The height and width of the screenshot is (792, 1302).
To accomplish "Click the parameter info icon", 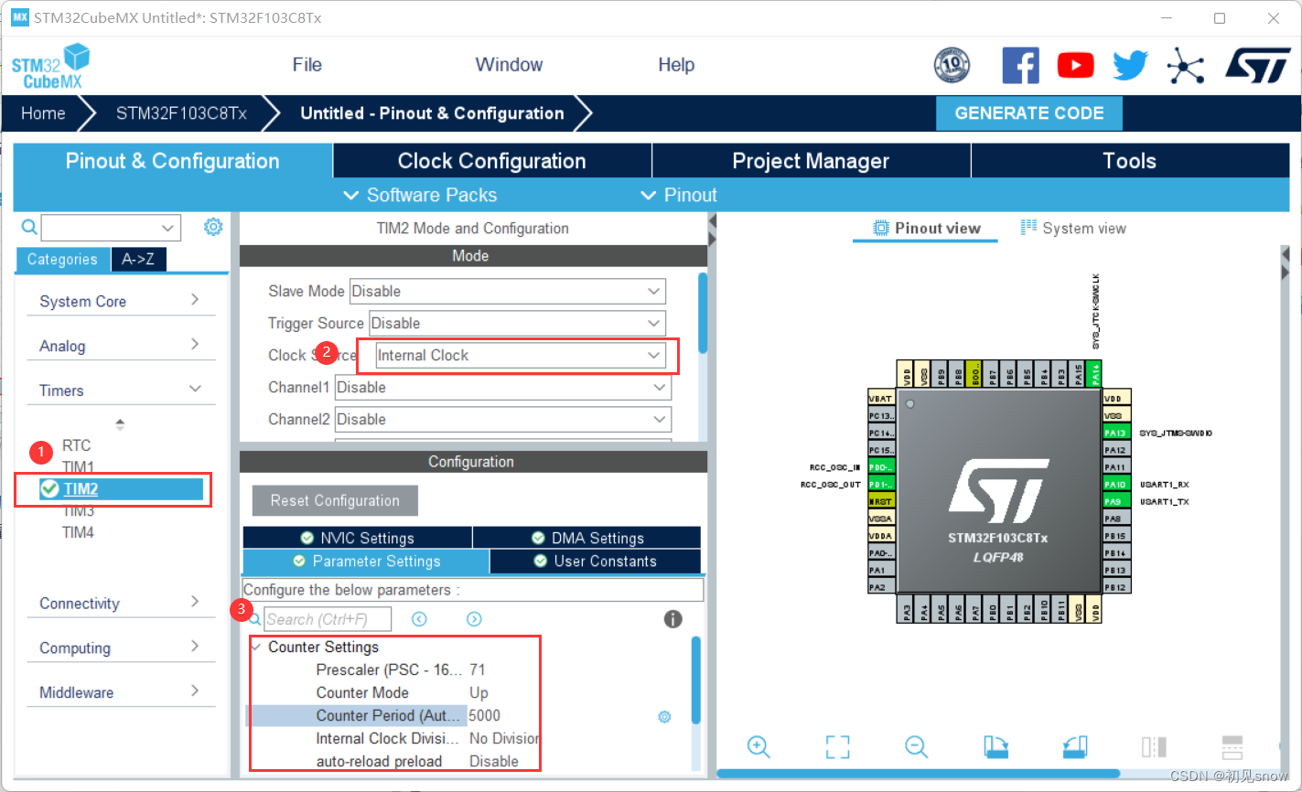I will tap(673, 619).
